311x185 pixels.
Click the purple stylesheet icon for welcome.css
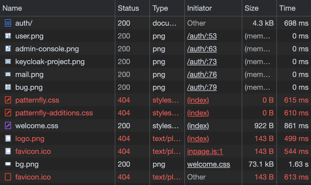point(8,126)
